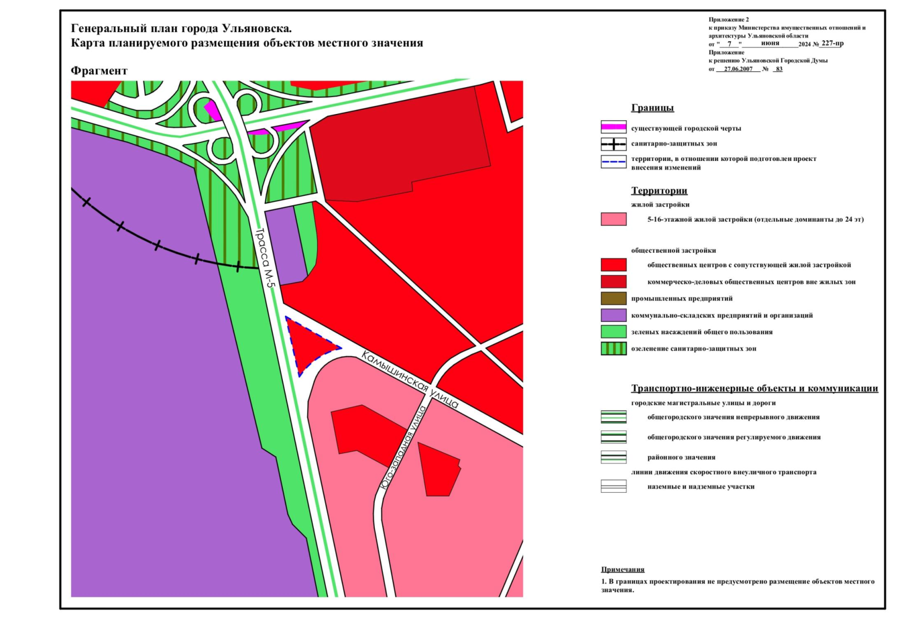This screenshot has height=619, width=914.
Task: Select the bright red общественных центров swatch
Action: (x=613, y=265)
